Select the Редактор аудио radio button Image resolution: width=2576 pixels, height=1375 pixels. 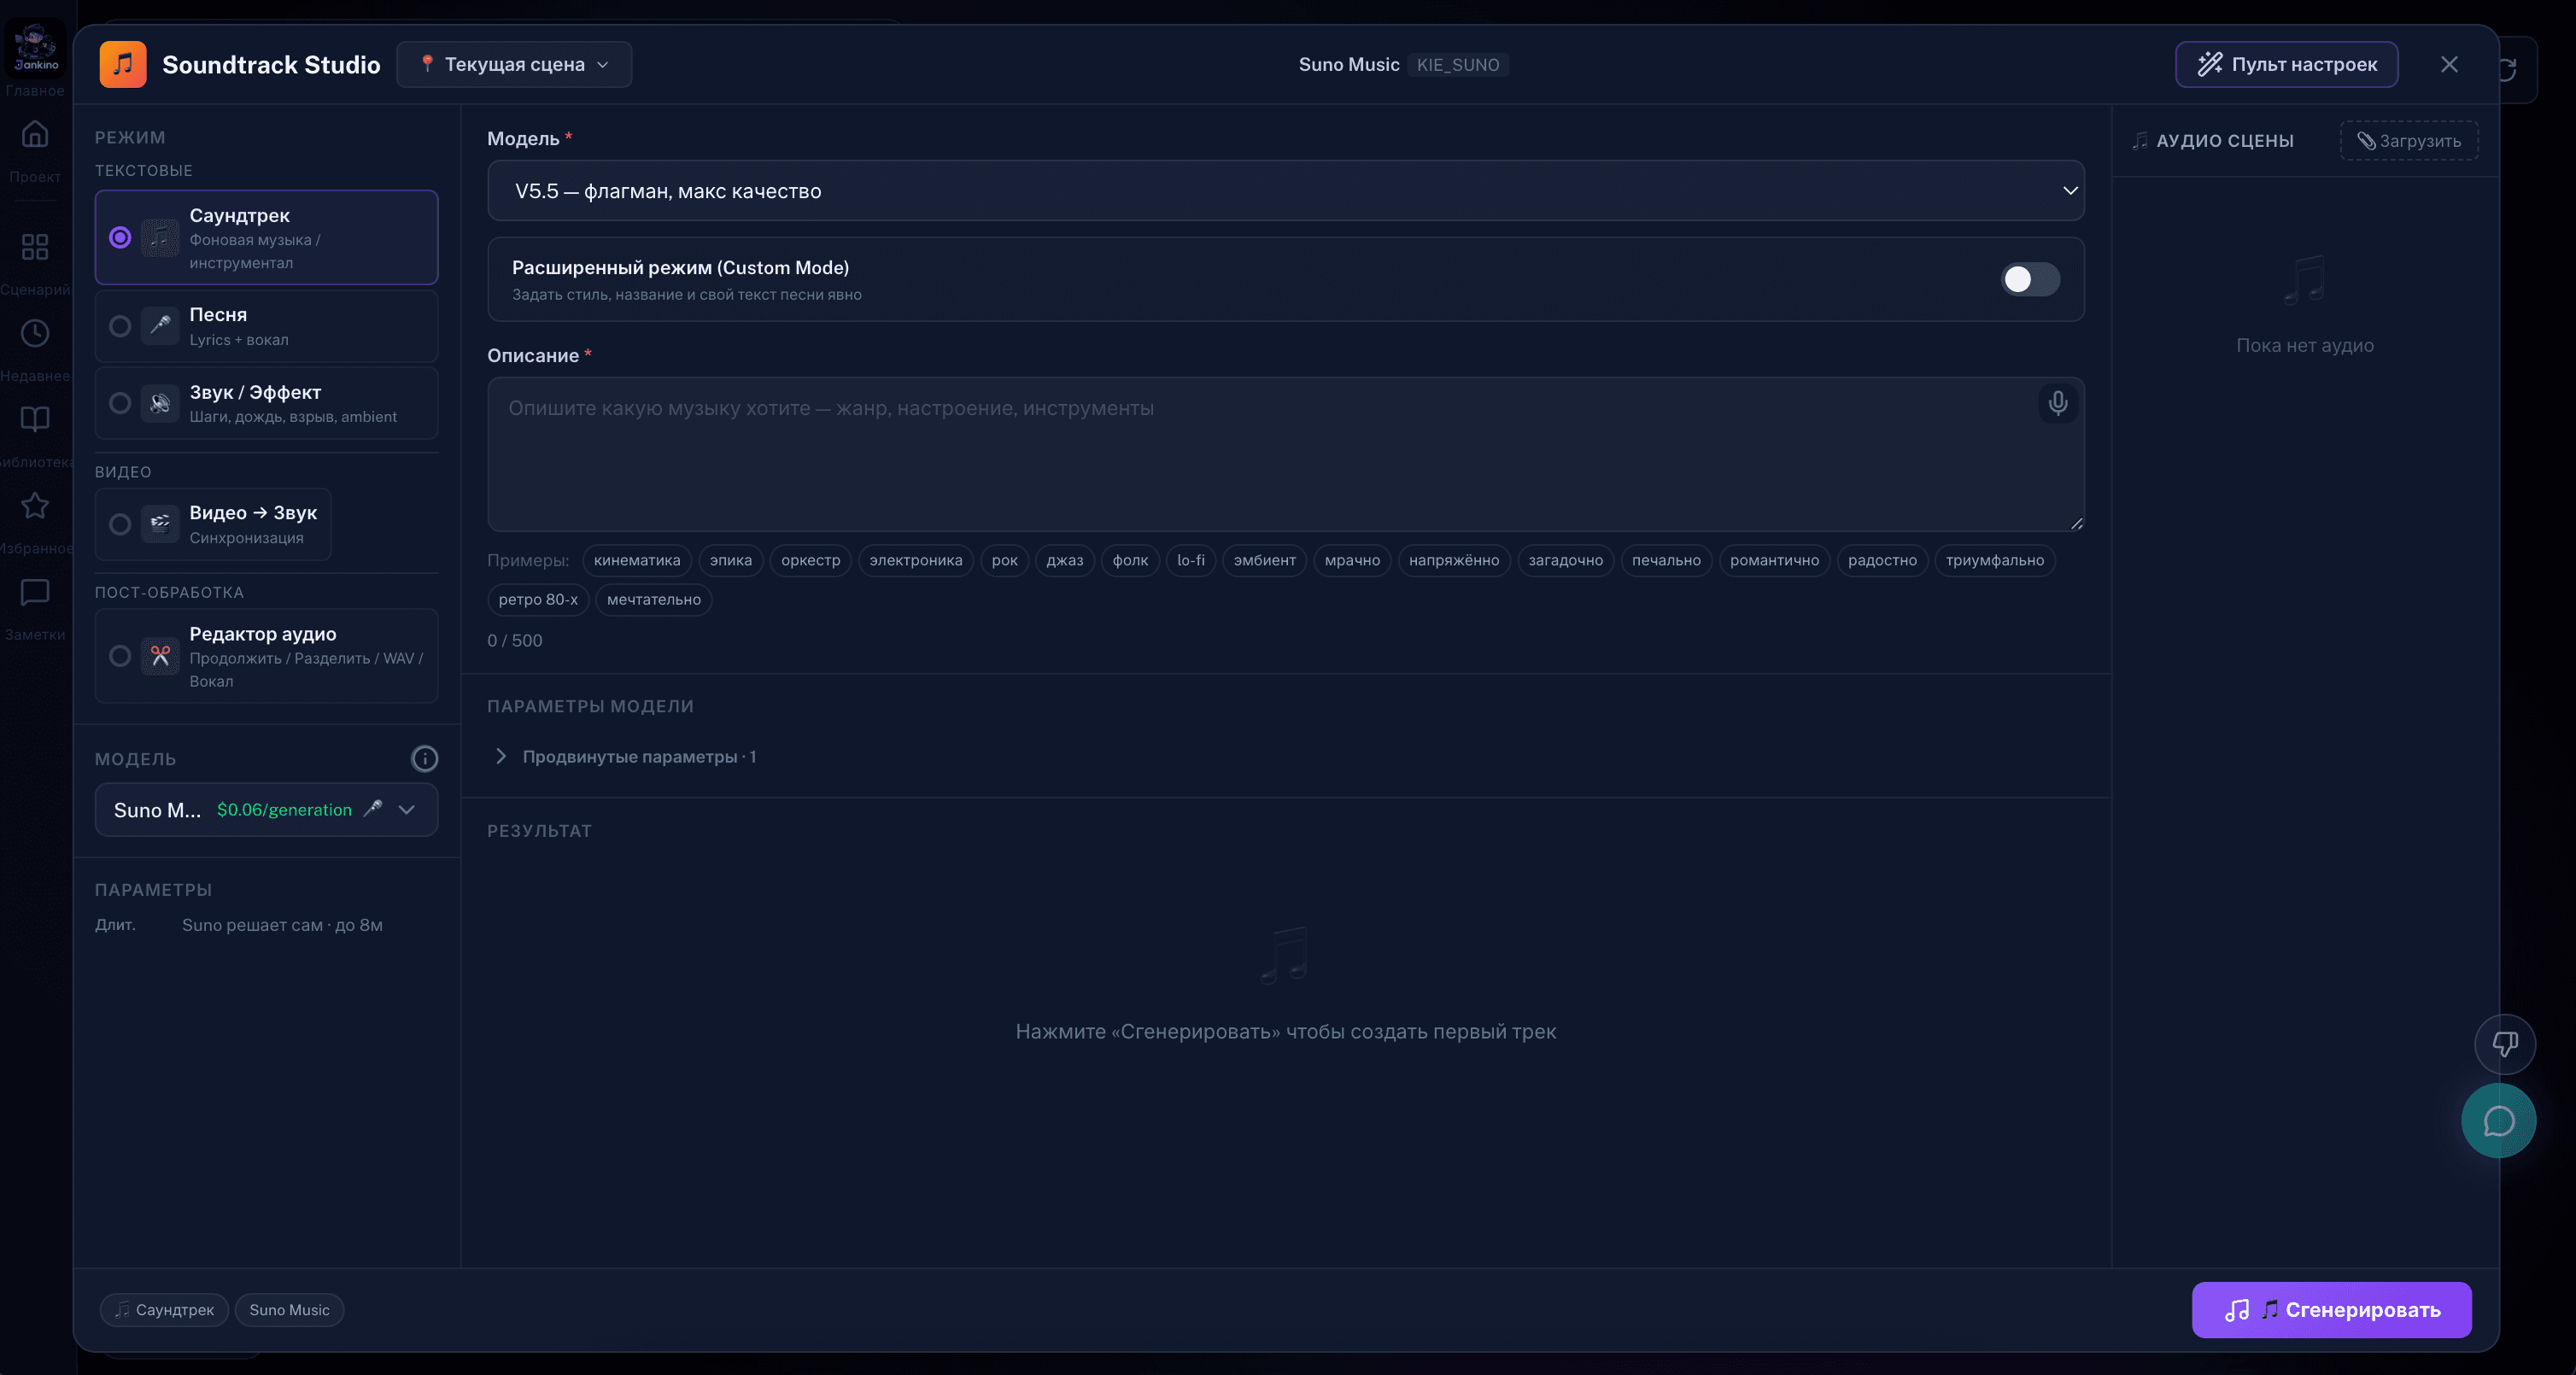[x=120, y=656]
